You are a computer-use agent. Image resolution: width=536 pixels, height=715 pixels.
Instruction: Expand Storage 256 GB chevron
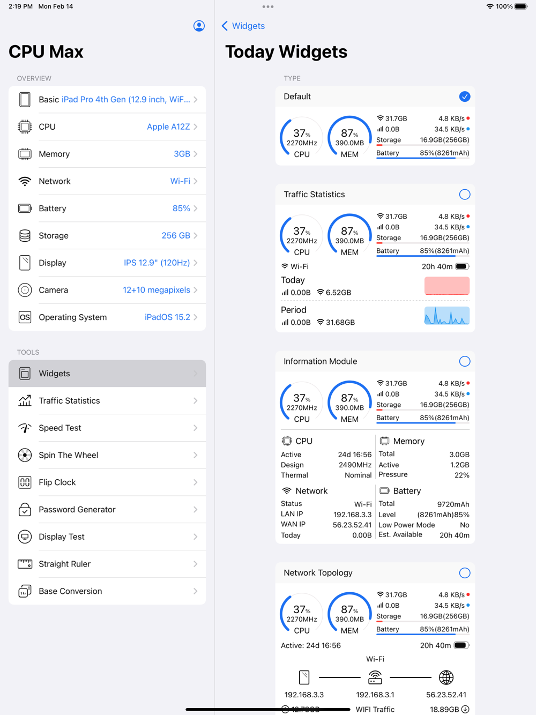click(196, 236)
